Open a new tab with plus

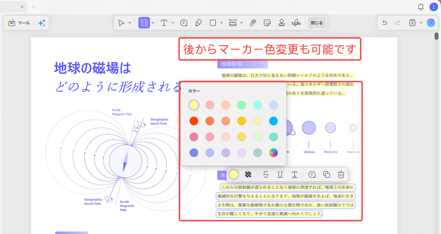tap(34, 7)
